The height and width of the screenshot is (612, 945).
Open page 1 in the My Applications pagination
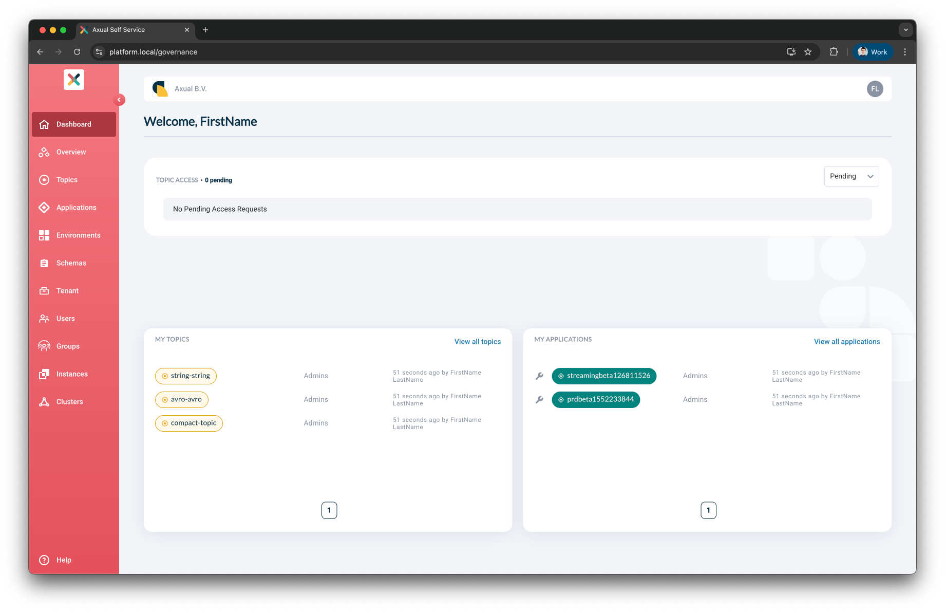click(708, 510)
